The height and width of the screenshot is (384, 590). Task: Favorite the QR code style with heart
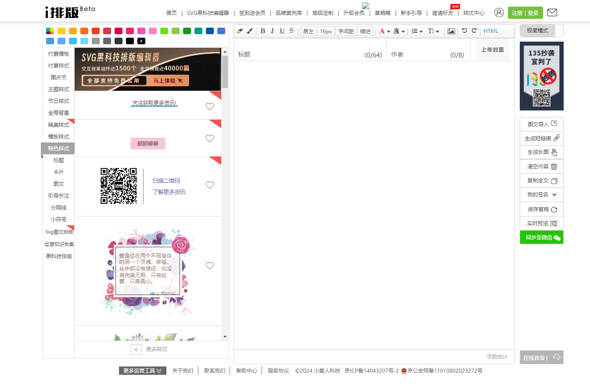[x=210, y=185]
